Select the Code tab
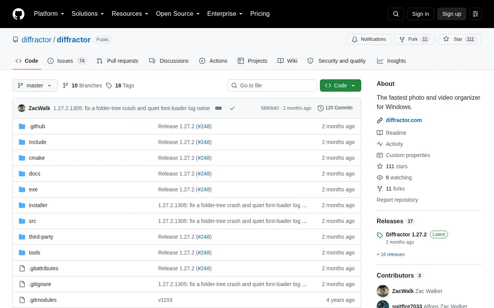The image size is (494, 308). [x=27, y=61]
